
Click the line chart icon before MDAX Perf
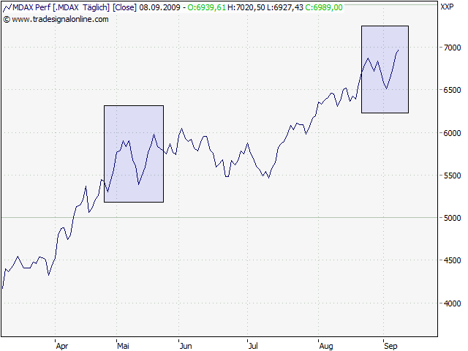click(x=7, y=7)
